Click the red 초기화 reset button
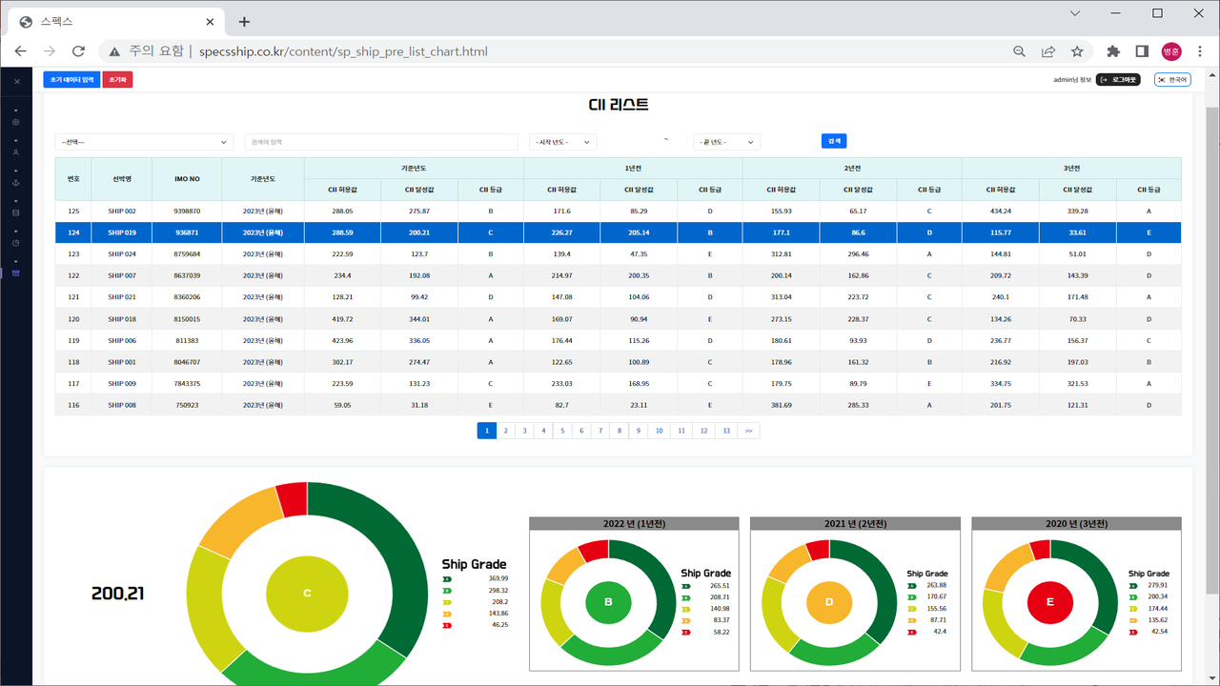The height and width of the screenshot is (686, 1220). [117, 80]
